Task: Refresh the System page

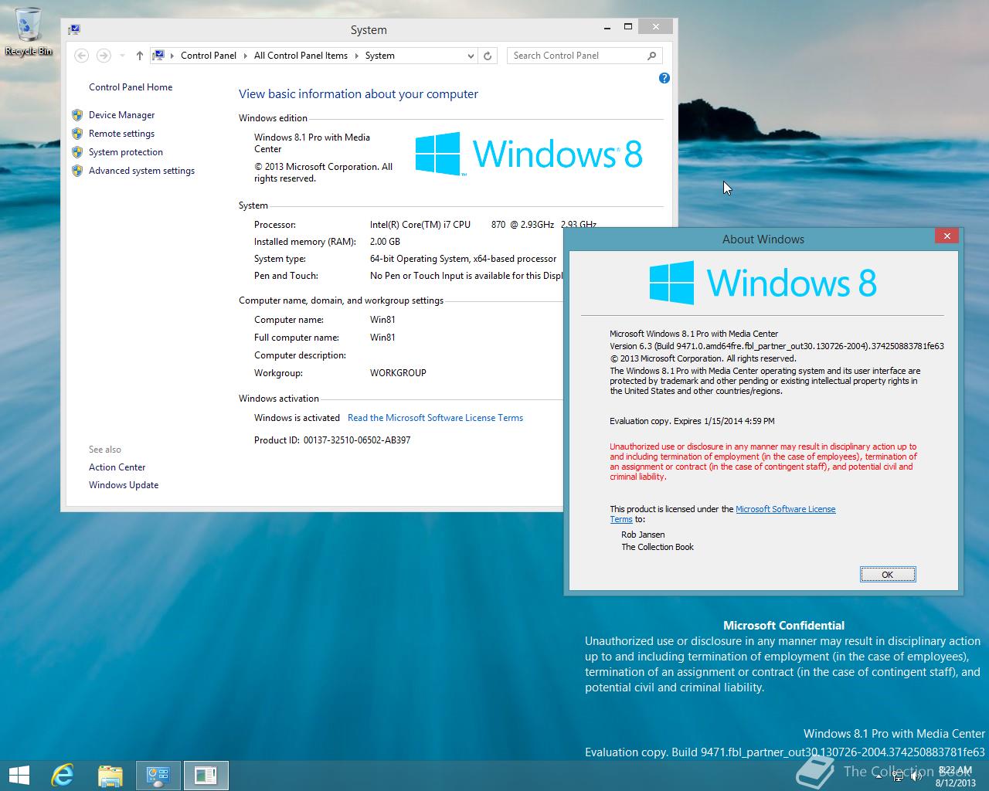Action: tap(487, 56)
